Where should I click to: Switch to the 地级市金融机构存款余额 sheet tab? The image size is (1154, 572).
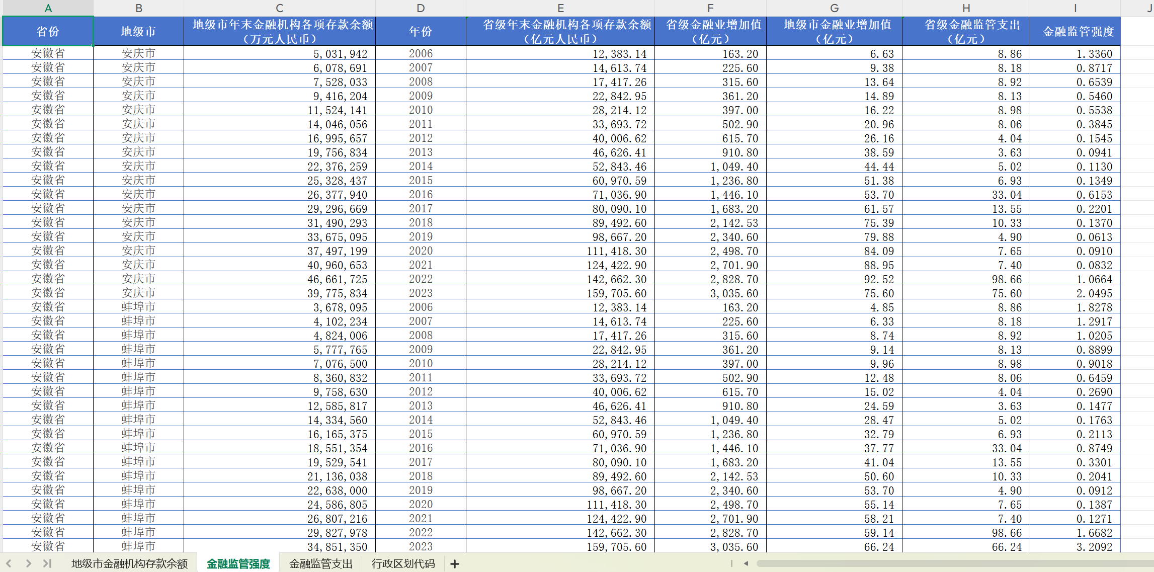tap(129, 564)
